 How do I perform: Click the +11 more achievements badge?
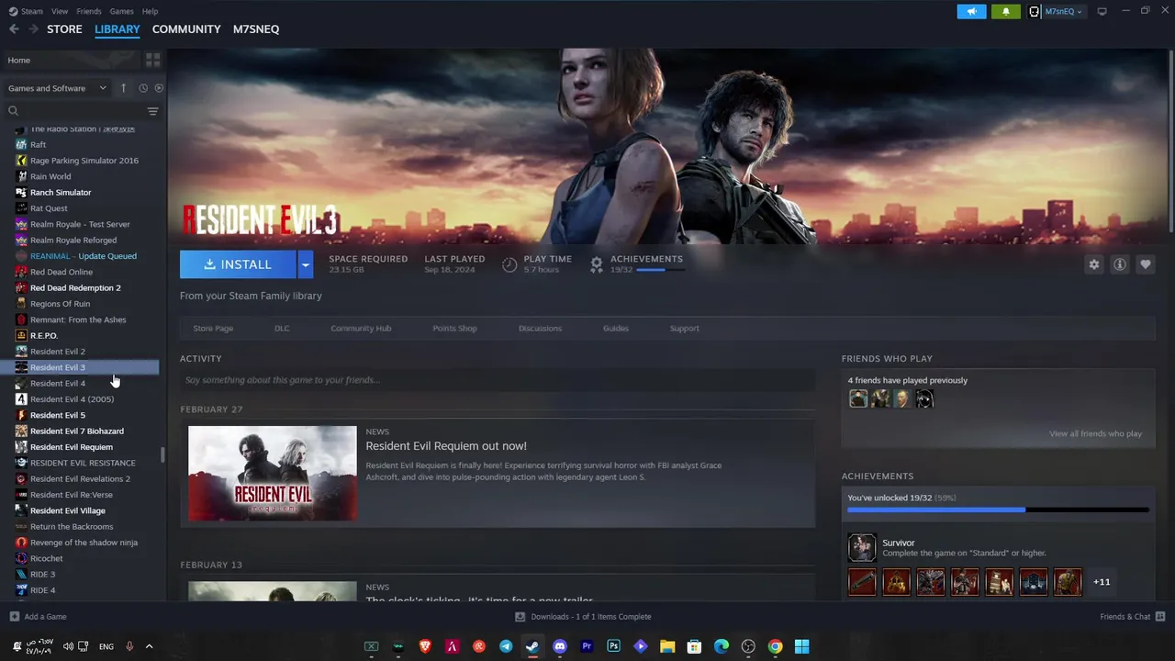pyautogui.click(x=1102, y=582)
